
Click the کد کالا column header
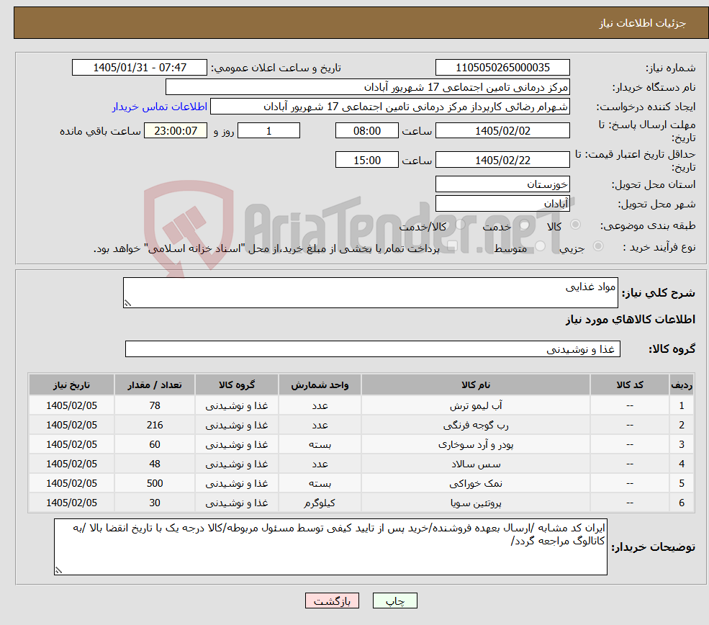pos(629,385)
